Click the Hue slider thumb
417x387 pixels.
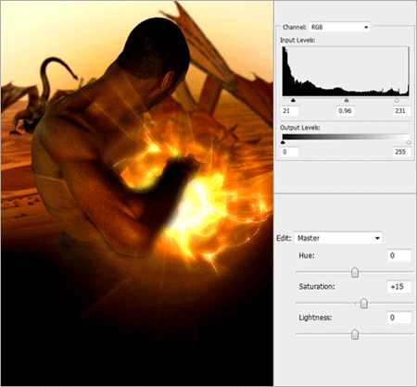[x=355, y=272]
